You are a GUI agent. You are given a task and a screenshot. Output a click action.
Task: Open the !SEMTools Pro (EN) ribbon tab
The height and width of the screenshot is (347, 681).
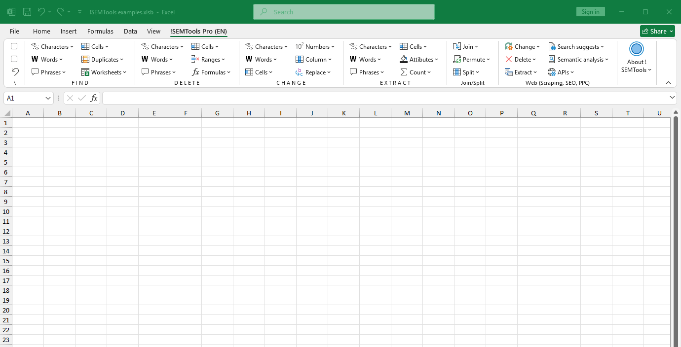[x=198, y=31]
